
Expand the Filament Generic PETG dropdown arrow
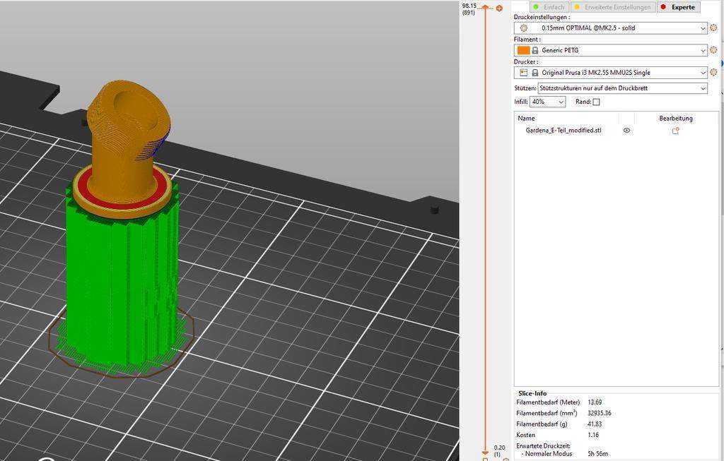coord(703,50)
